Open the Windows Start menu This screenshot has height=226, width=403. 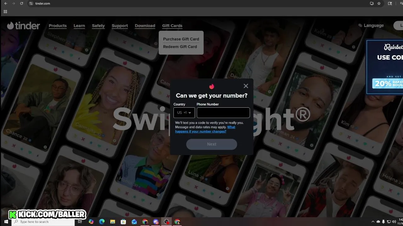pos(6,222)
